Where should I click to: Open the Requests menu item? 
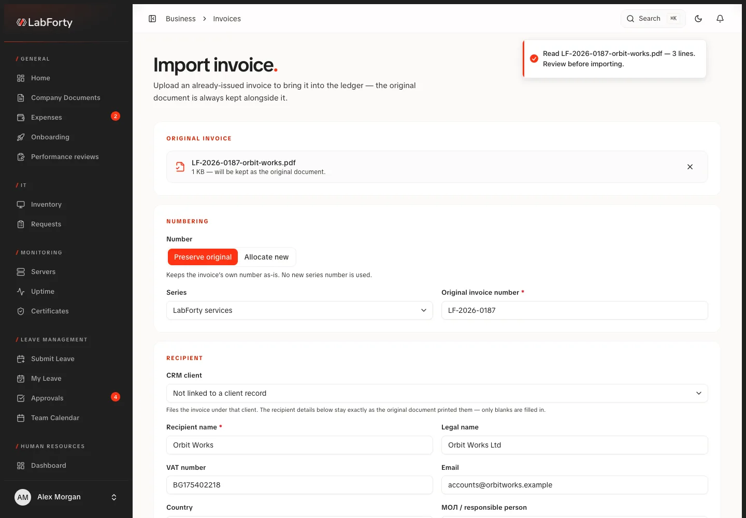pyautogui.click(x=66, y=224)
